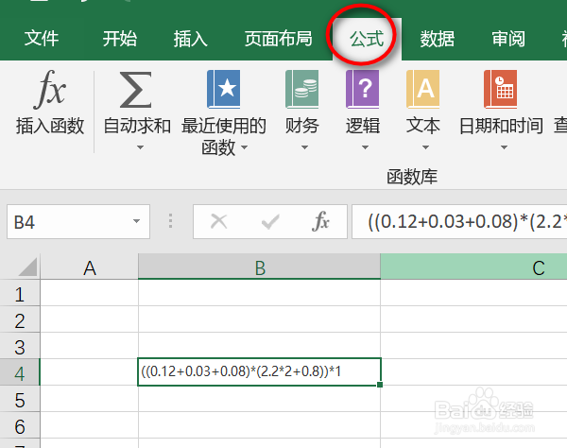Screen dimensions: 567x448
Task: Click the Name Box showing B4
Action: coord(78,222)
